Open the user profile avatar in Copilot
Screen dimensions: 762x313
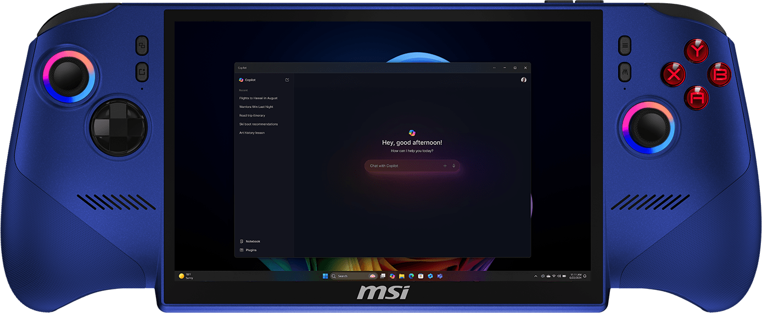(x=524, y=80)
